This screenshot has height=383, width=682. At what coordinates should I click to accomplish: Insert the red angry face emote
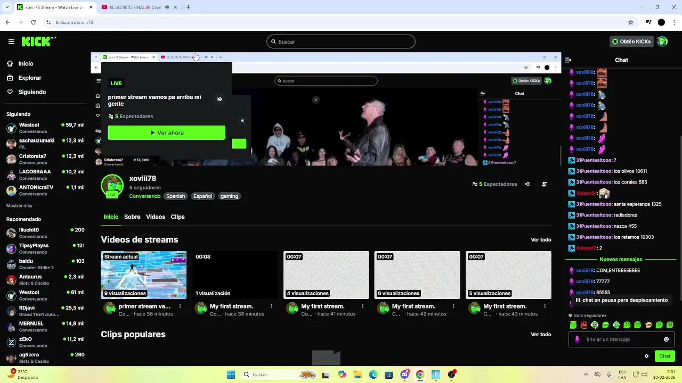pyautogui.click(x=584, y=325)
